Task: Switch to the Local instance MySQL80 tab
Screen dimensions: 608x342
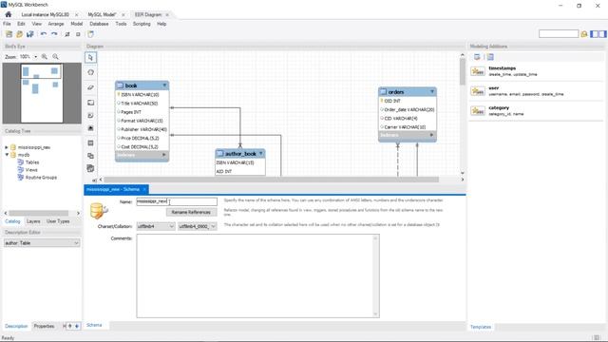Action: coord(45,14)
